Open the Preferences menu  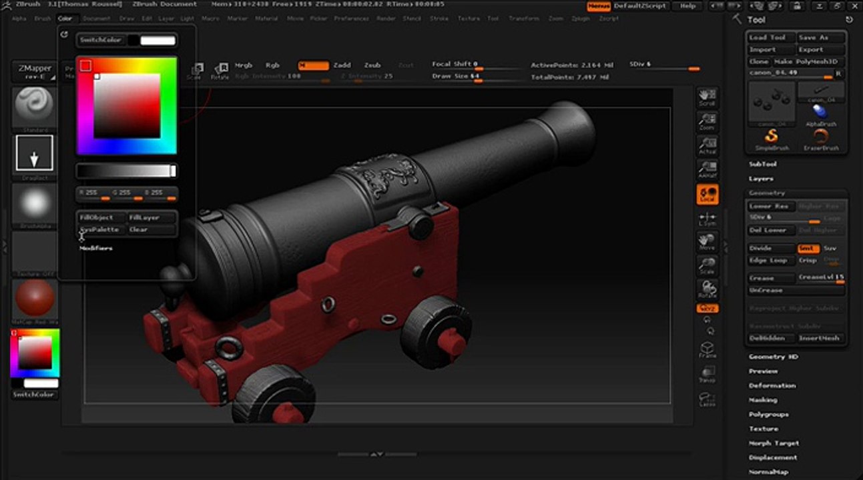(351, 19)
